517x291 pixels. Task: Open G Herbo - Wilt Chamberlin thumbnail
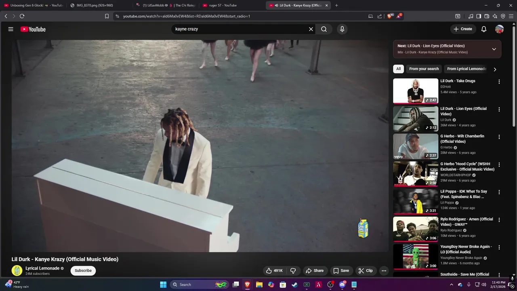416,146
